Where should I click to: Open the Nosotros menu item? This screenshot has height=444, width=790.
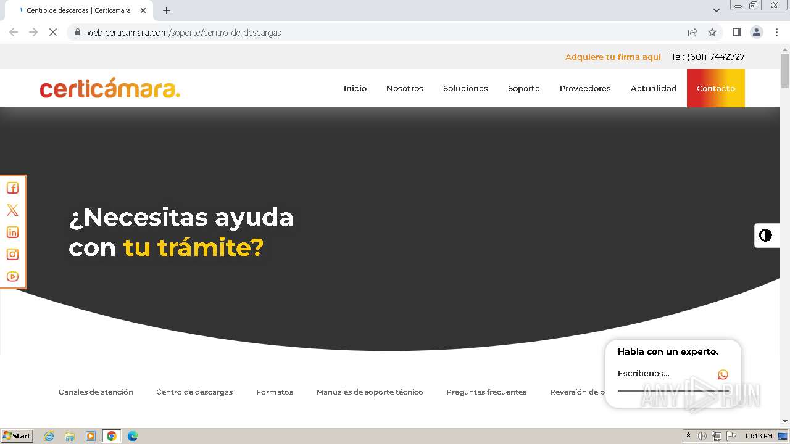point(405,88)
